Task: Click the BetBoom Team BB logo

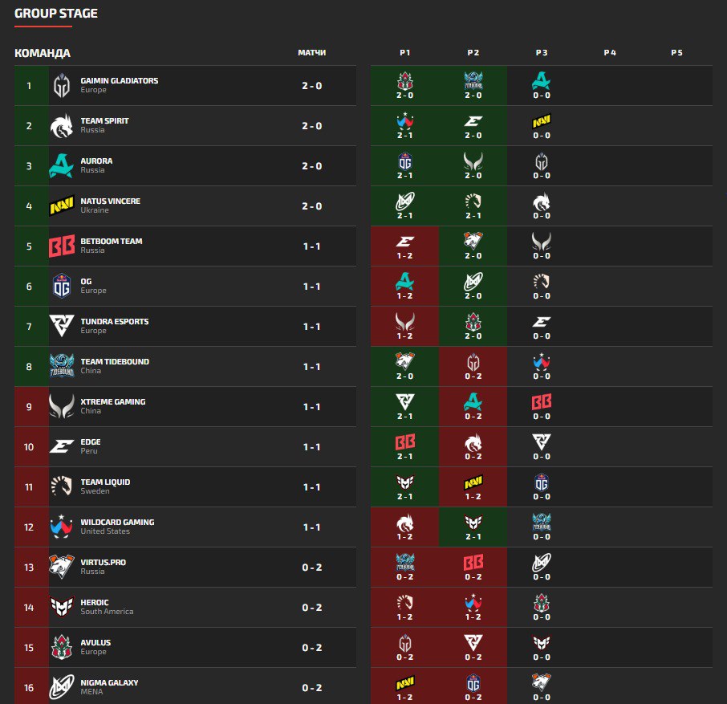Action: 62,246
